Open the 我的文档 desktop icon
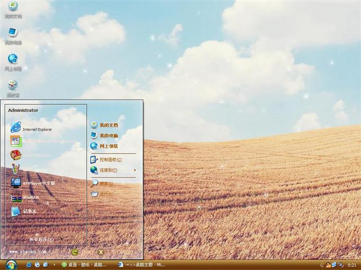The width and height of the screenshot is (361, 270). click(13, 10)
